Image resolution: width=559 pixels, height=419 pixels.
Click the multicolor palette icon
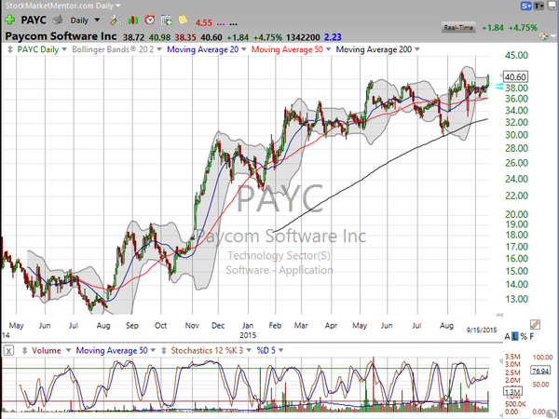click(x=544, y=36)
